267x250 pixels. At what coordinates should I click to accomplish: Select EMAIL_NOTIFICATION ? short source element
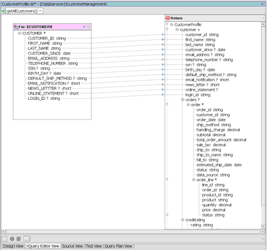(54, 83)
